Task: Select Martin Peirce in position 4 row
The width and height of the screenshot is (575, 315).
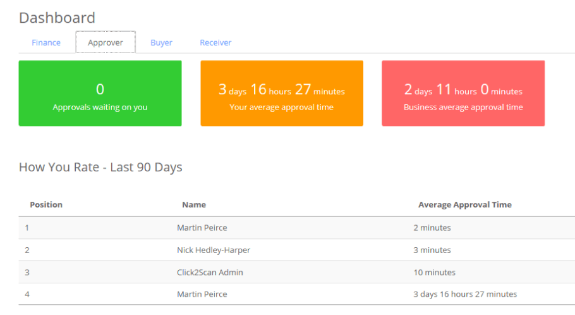Action: coord(202,294)
